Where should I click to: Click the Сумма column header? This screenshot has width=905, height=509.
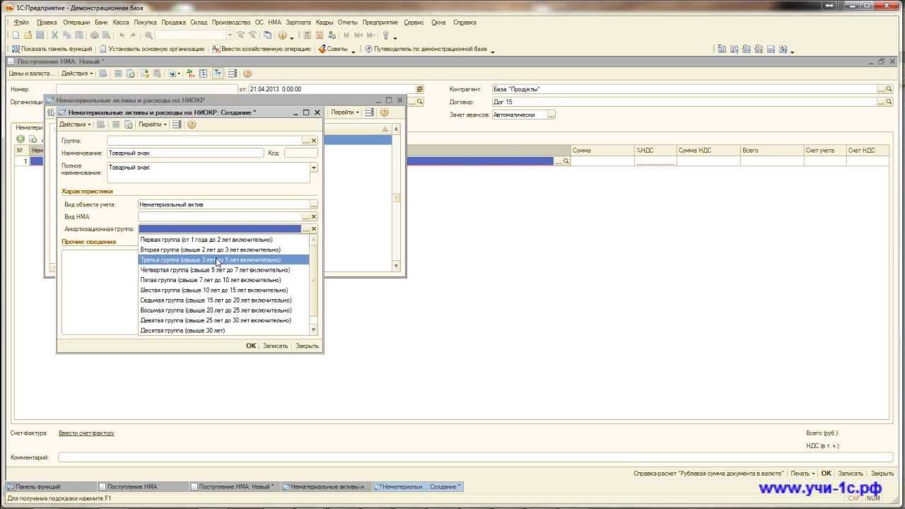pos(602,151)
